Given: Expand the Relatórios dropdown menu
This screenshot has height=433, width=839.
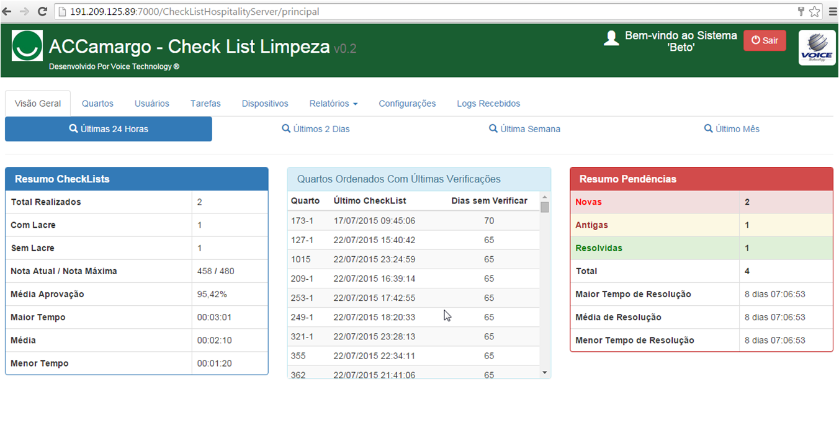Looking at the screenshot, I should pyautogui.click(x=333, y=104).
